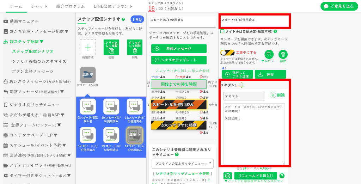This screenshot has width=361, height=184.
Task: Click the [[フィールドを挿入]] button
Action: [256, 176]
